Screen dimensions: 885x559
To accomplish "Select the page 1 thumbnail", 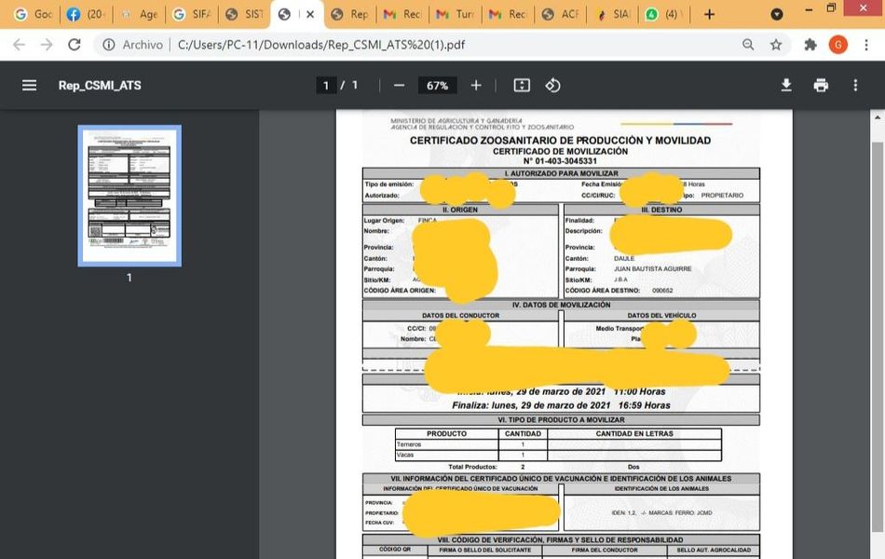I will click(129, 196).
